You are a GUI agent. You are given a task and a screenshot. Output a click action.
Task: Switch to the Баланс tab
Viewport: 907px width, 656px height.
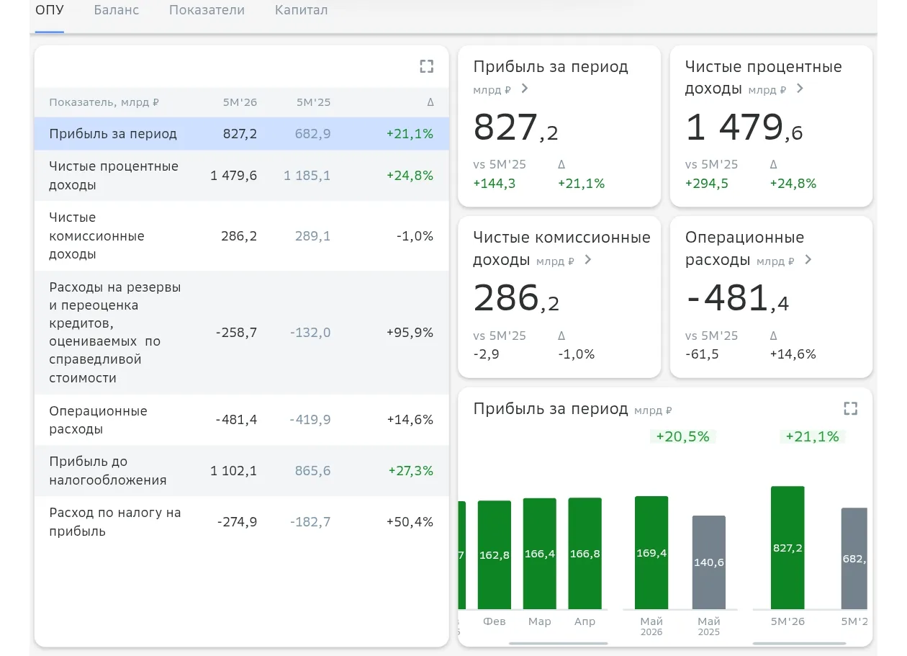[x=117, y=10]
